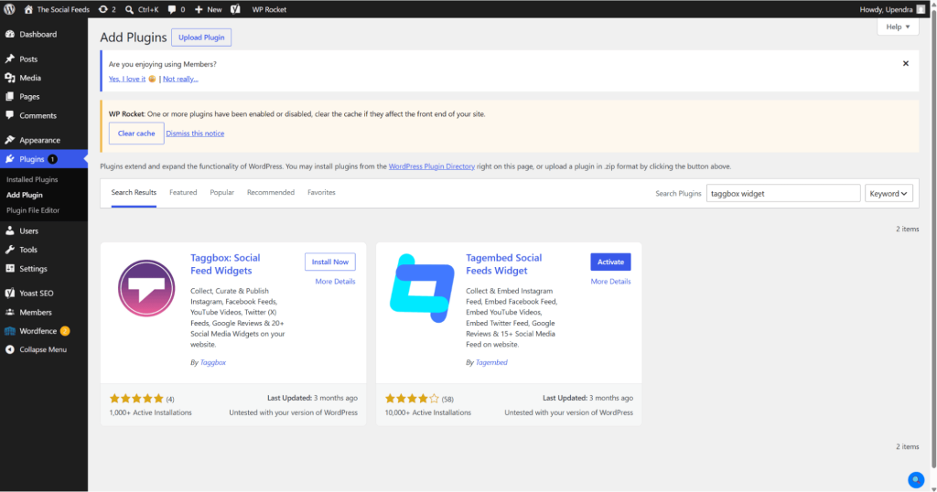Switch to the Popular tab
This screenshot has width=937, height=492.
tap(221, 192)
